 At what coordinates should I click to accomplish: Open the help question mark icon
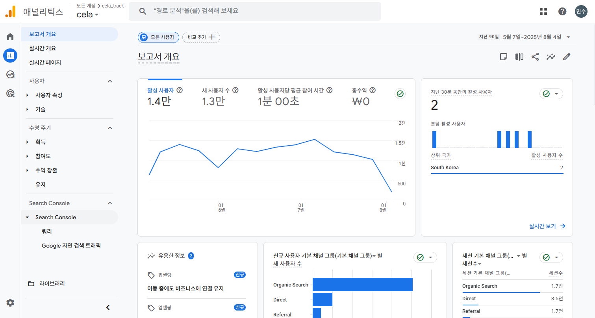(x=562, y=11)
